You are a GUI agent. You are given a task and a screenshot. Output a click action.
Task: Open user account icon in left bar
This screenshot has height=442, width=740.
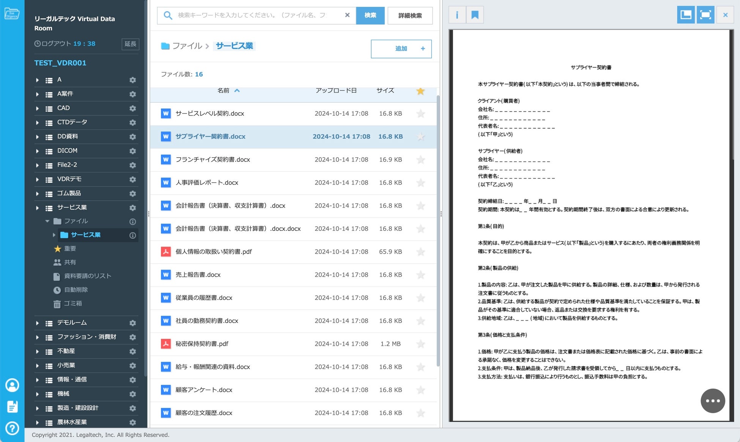point(12,385)
